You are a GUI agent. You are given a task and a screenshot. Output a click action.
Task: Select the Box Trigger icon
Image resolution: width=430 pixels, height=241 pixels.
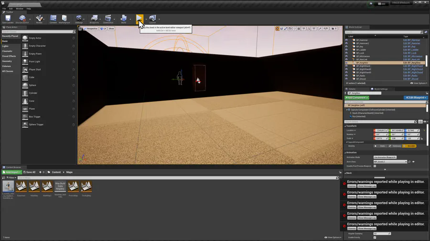(25, 117)
